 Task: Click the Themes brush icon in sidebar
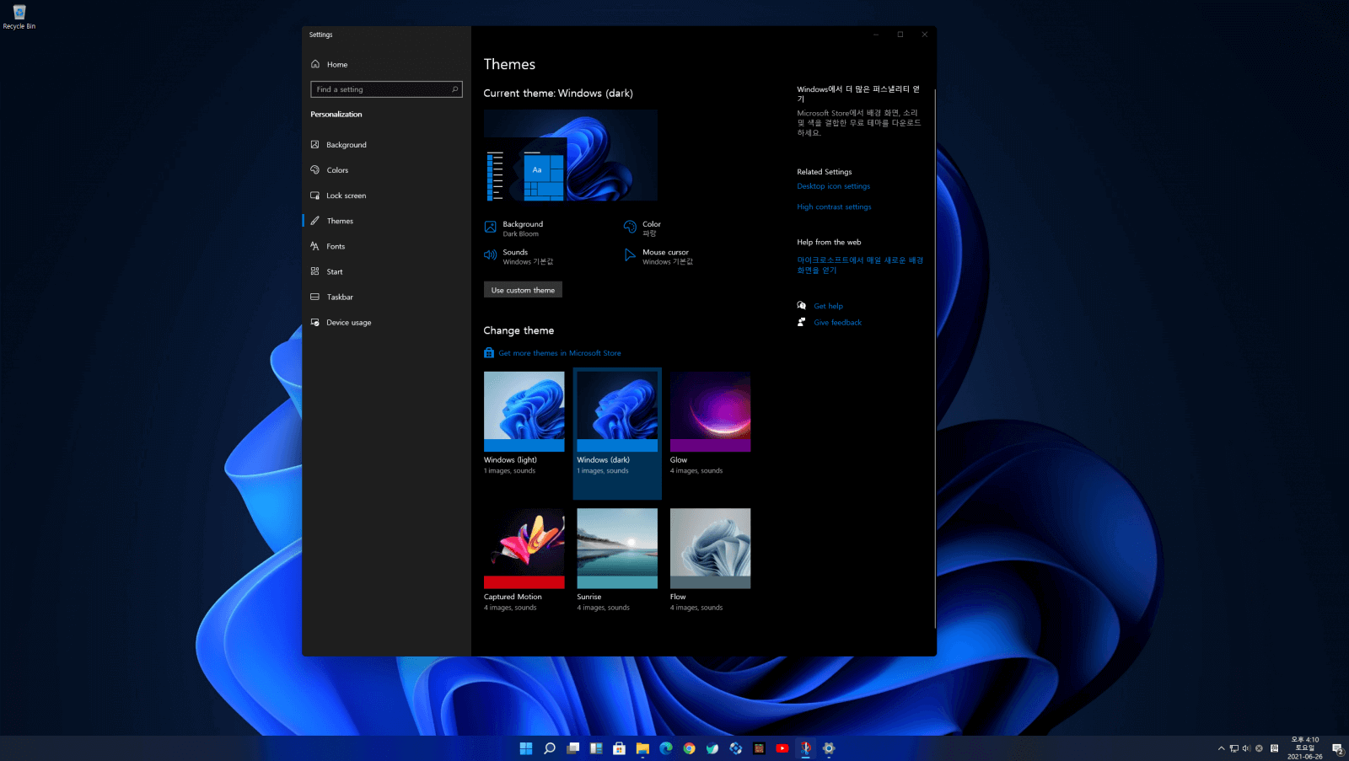(x=315, y=221)
